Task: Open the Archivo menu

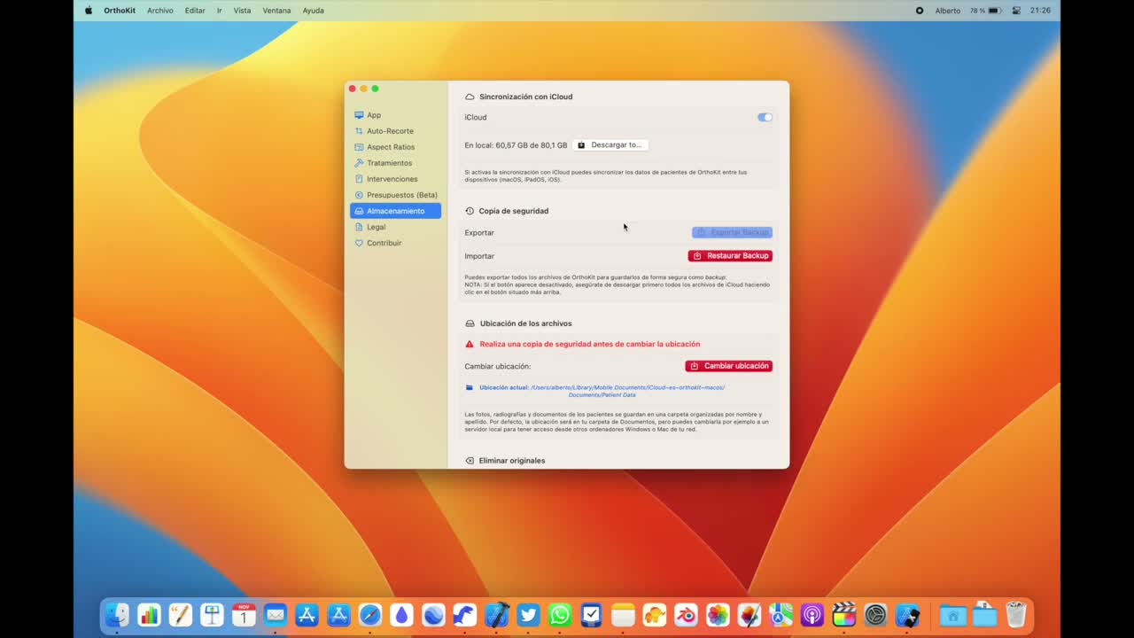Action: pos(160,11)
